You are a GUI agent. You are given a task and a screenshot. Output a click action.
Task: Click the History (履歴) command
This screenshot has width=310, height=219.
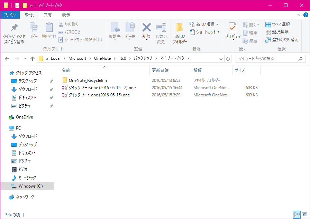point(250,41)
